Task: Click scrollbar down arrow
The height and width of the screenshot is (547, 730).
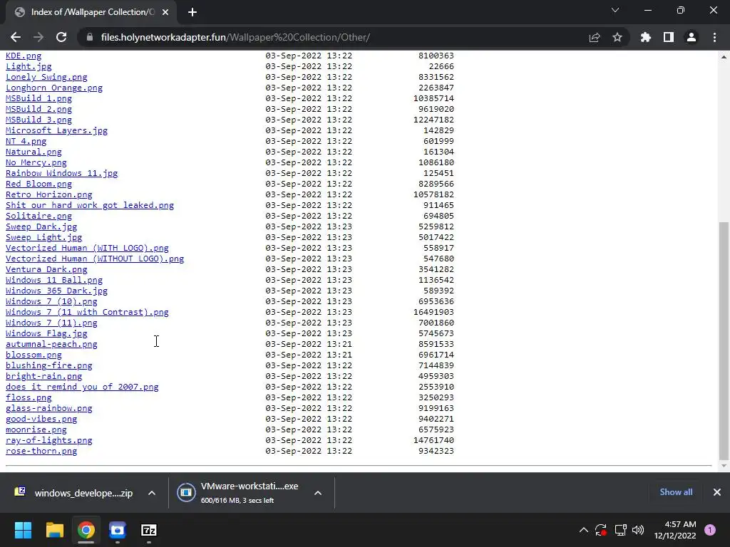Action: [724, 466]
